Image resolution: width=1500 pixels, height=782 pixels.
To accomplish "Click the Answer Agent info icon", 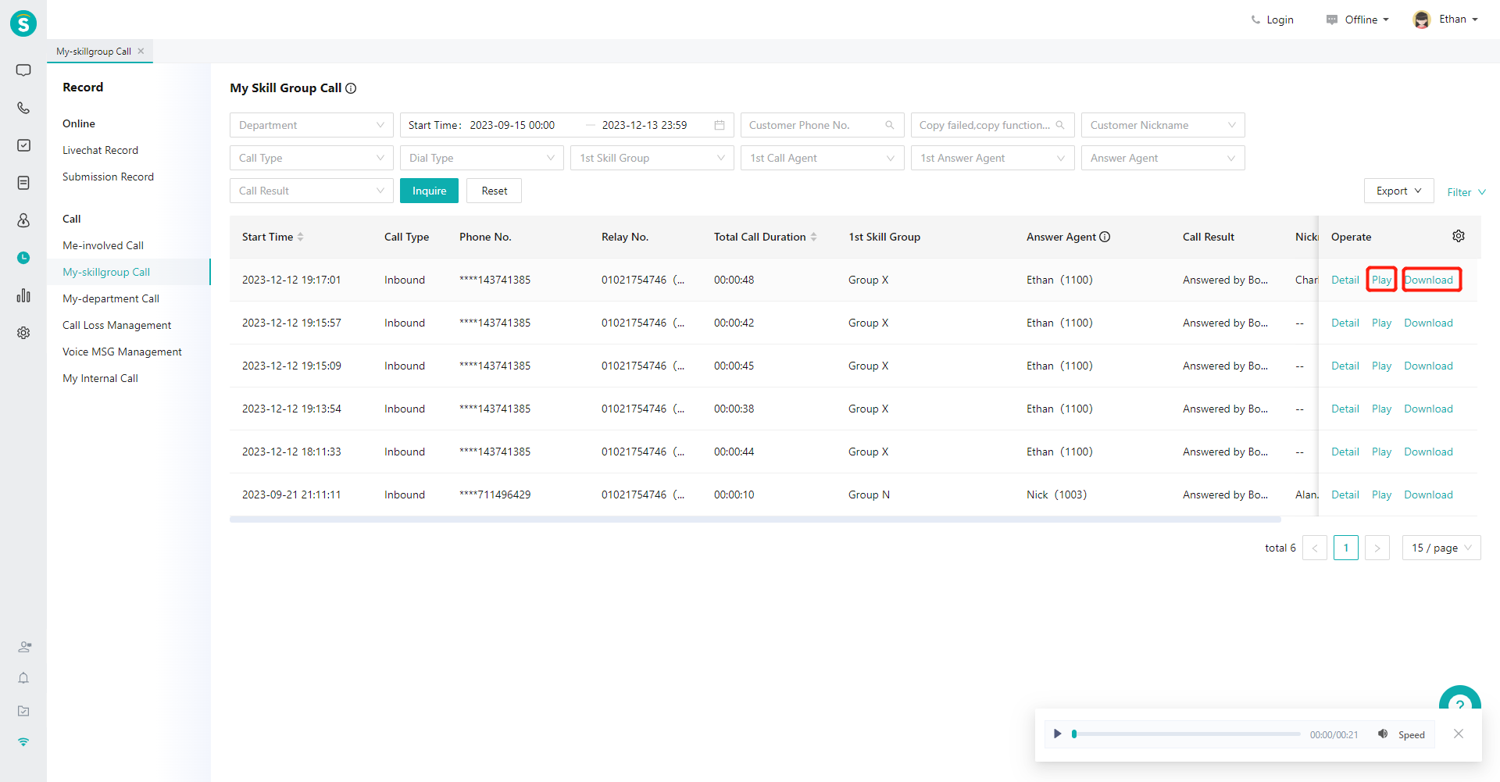I will point(1105,237).
